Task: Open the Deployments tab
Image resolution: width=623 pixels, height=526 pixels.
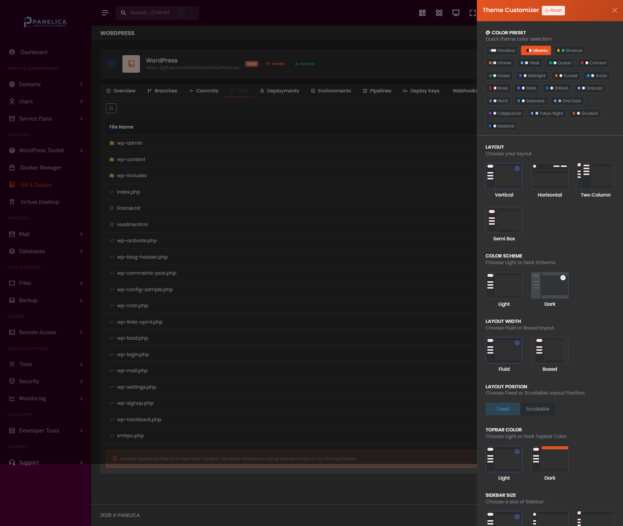Action: click(x=279, y=91)
